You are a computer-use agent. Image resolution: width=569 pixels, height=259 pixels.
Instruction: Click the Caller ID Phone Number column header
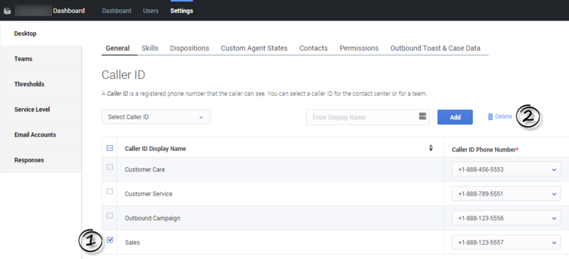tap(485, 149)
